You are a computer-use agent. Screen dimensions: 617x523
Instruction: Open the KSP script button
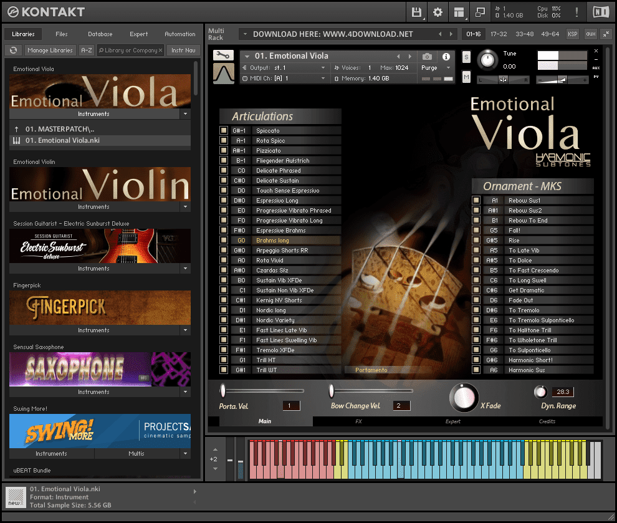point(573,34)
